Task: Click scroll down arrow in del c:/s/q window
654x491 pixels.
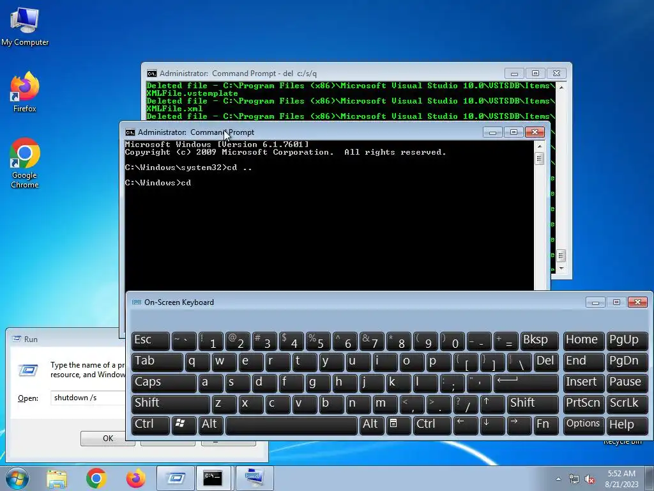Action: pyautogui.click(x=561, y=268)
